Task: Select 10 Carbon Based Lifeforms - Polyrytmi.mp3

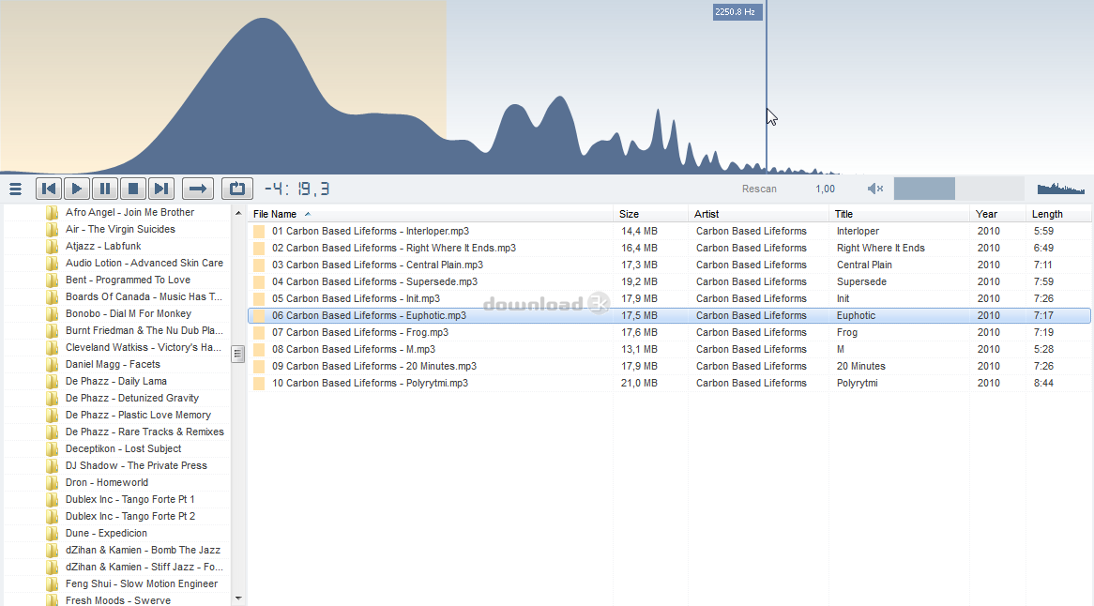Action: click(x=370, y=383)
